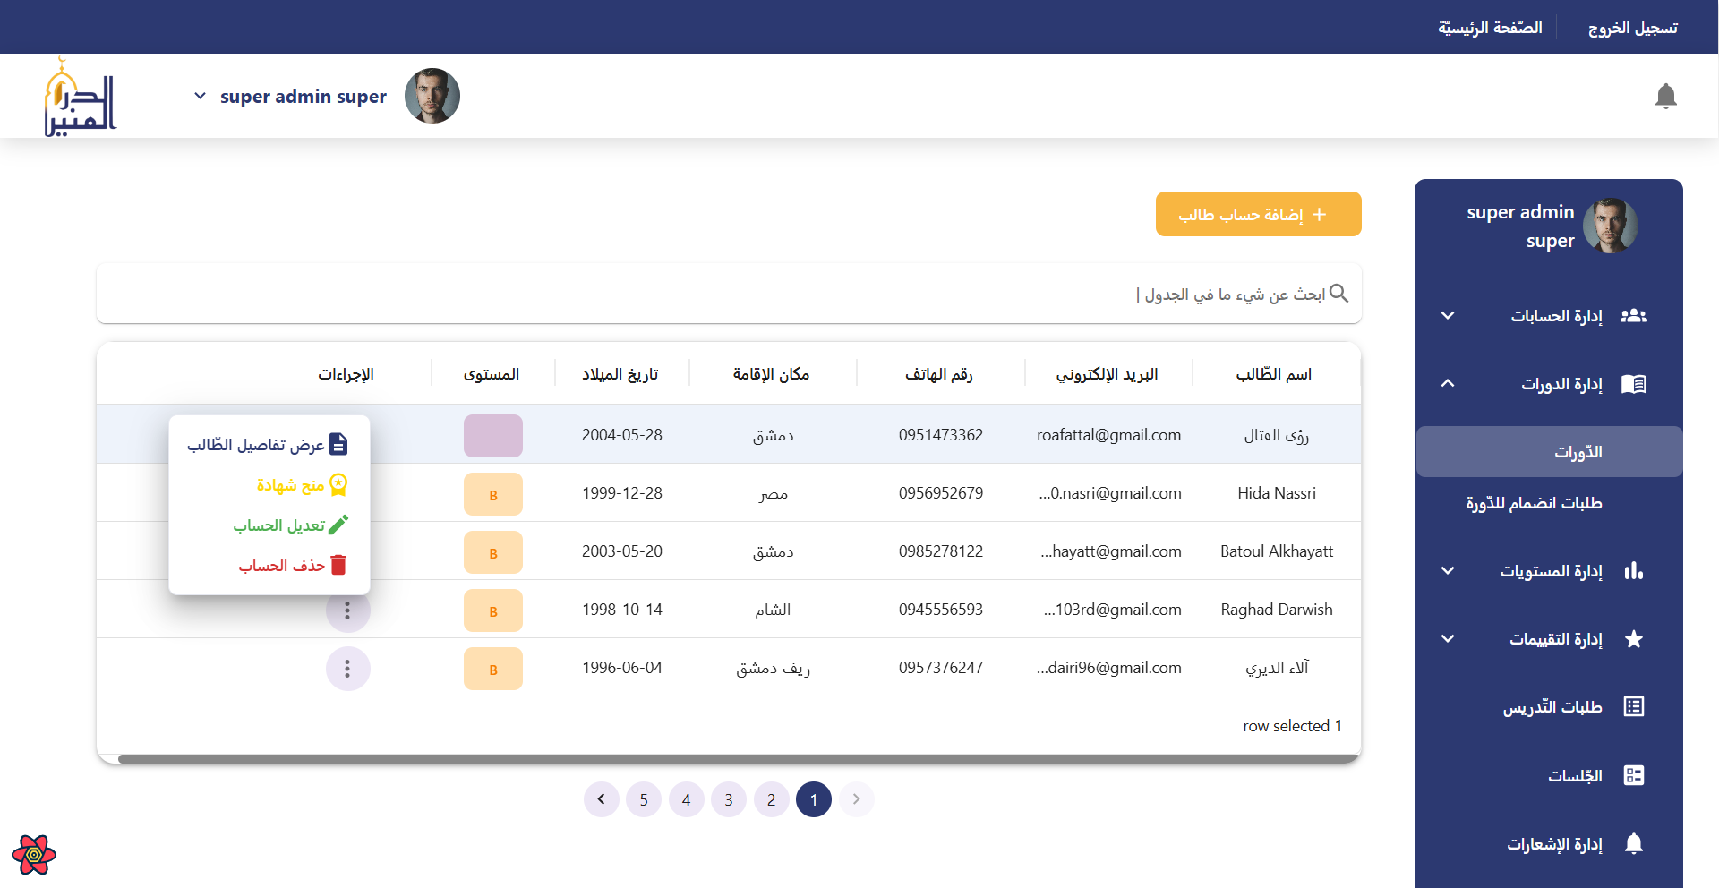Choose حذف الحساب from the actions menu
Image resolution: width=1719 pixels, height=888 pixels.
(292, 566)
